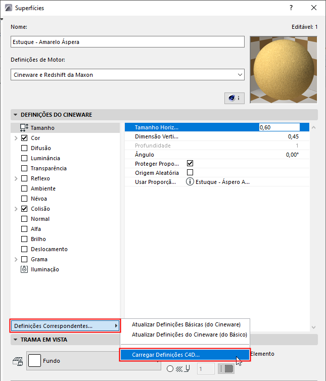Select the Iluminação icon entry

[x=24, y=269]
